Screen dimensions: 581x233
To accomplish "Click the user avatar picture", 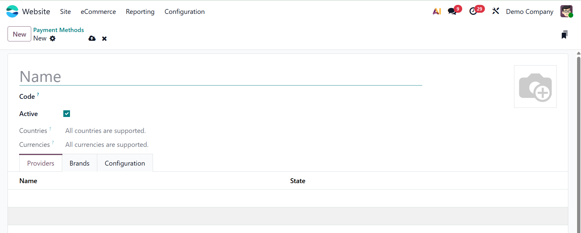I will point(566,11).
